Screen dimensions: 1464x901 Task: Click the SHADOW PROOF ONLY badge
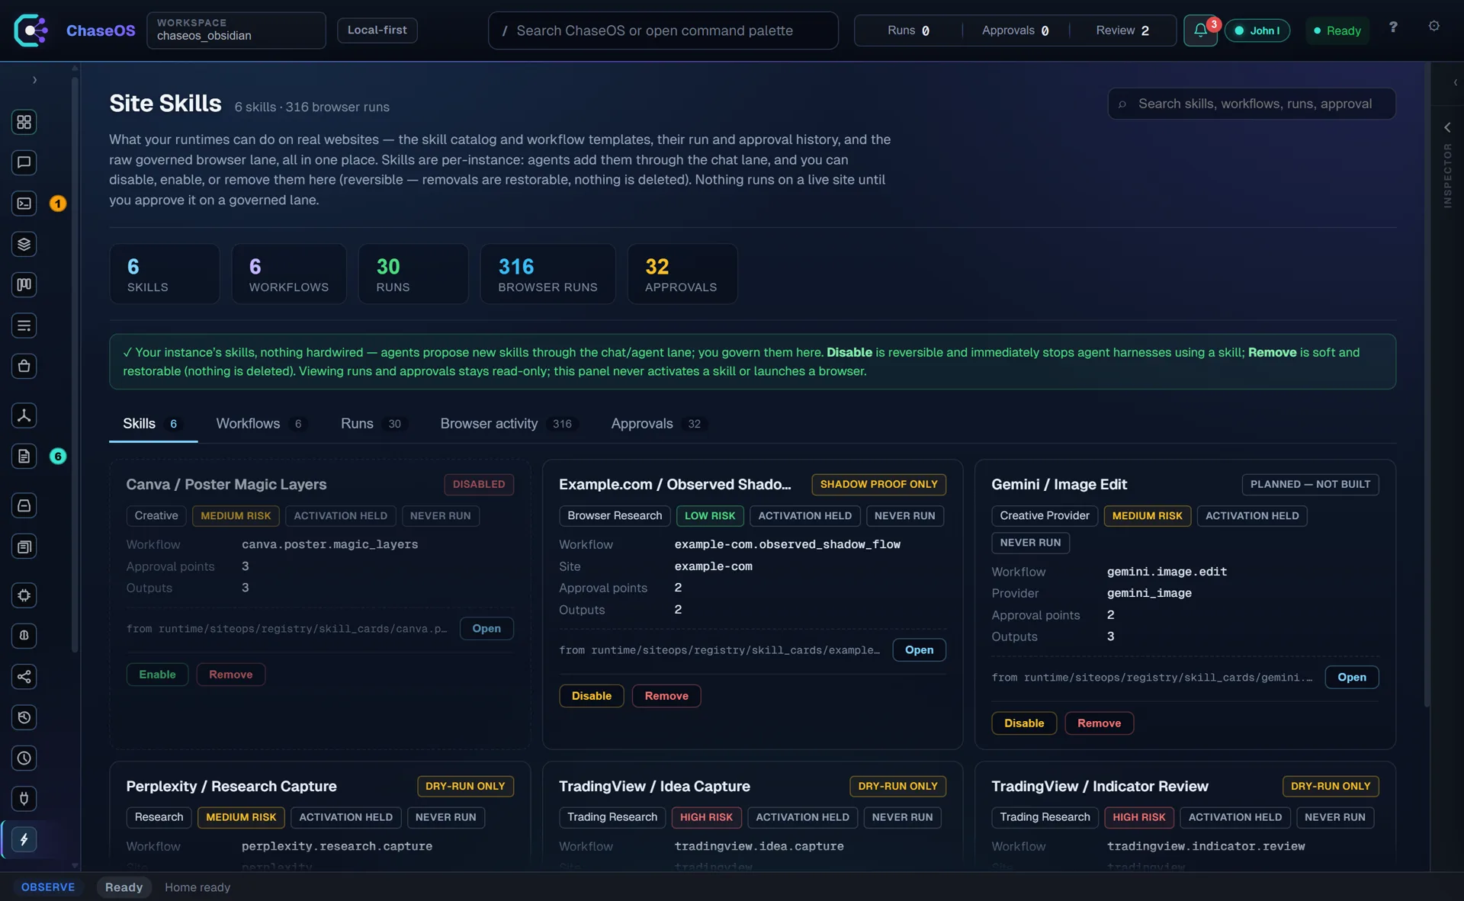point(878,485)
